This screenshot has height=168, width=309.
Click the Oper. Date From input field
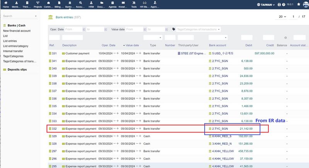point(73,29)
